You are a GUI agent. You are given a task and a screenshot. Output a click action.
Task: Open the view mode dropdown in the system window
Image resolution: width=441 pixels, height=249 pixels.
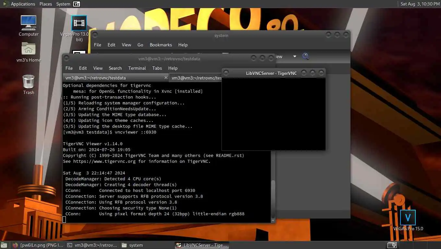294,56
